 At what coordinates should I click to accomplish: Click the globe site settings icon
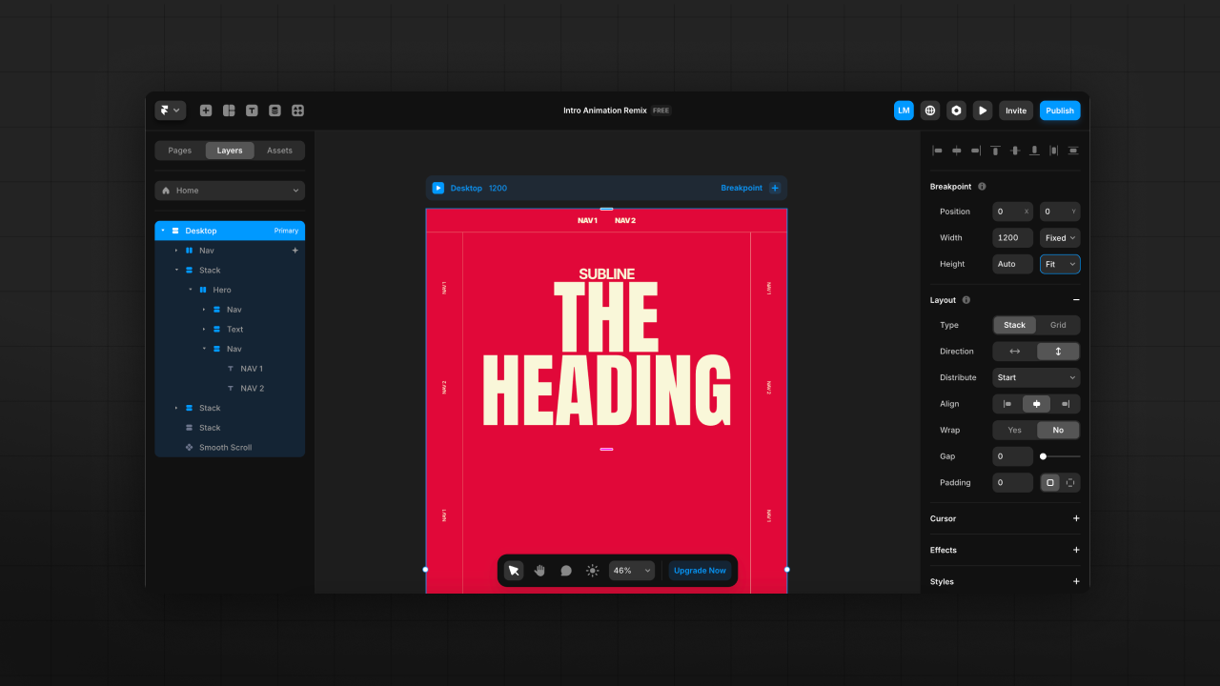pos(929,111)
